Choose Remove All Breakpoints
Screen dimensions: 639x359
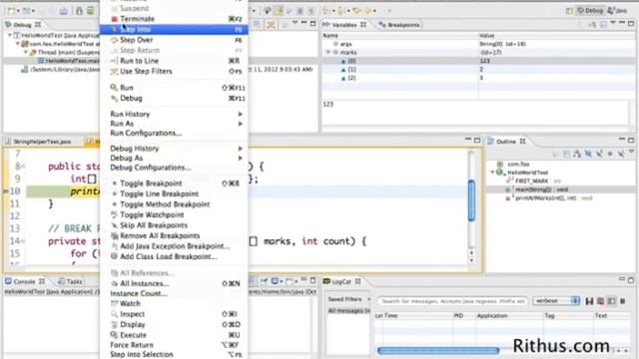click(174, 235)
